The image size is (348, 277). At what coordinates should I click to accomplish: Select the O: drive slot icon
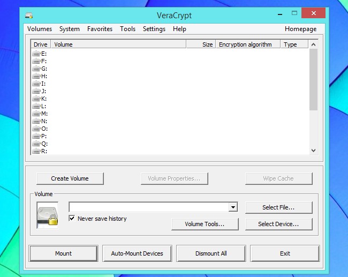(36, 129)
